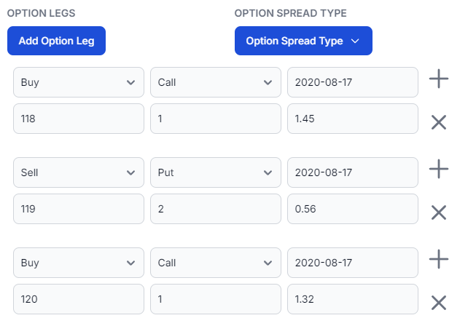
Task: Open Buy dropdown of third leg
Action: click(x=79, y=263)
